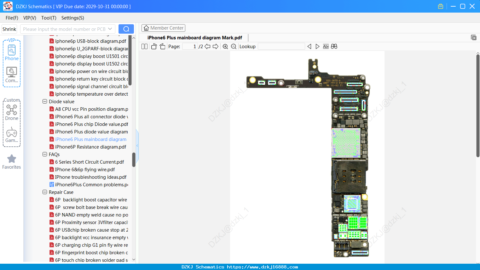The height and width of the screenshot is (270, 480).
Task: Open iphone6p display boost U1501 file
Action: pos(91,56)
